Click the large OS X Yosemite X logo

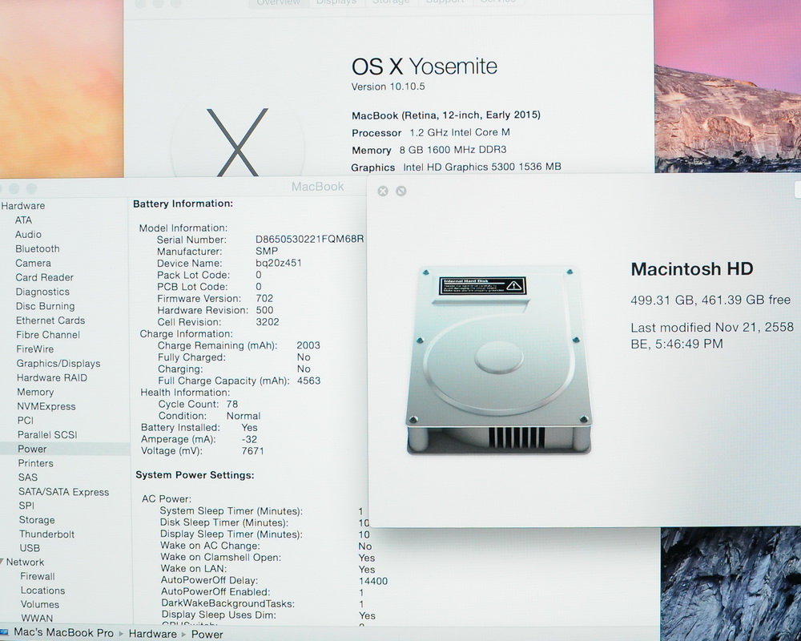point(237,142)
